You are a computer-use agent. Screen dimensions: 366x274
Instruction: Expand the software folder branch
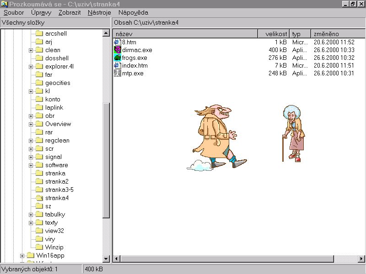point(31,165)
